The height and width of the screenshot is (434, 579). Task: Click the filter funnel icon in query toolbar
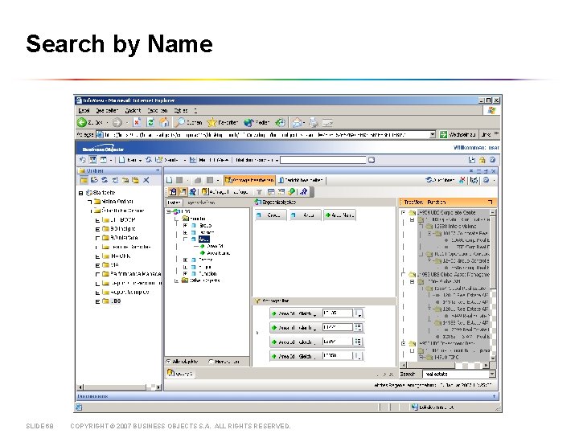[x=260, y=192]
